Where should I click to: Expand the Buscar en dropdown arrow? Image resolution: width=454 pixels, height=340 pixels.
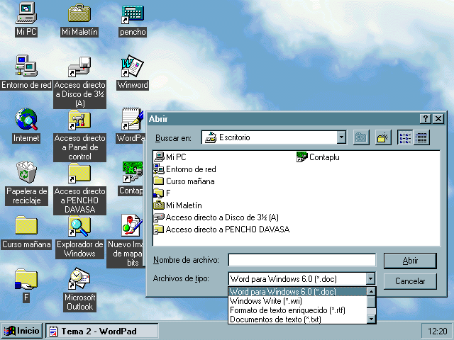pyautogui.click(x=341, y=137)
